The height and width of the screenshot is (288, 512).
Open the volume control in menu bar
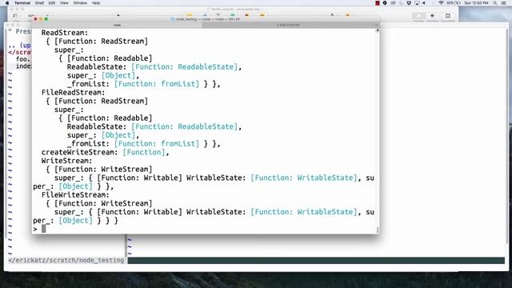click(424, 3)
